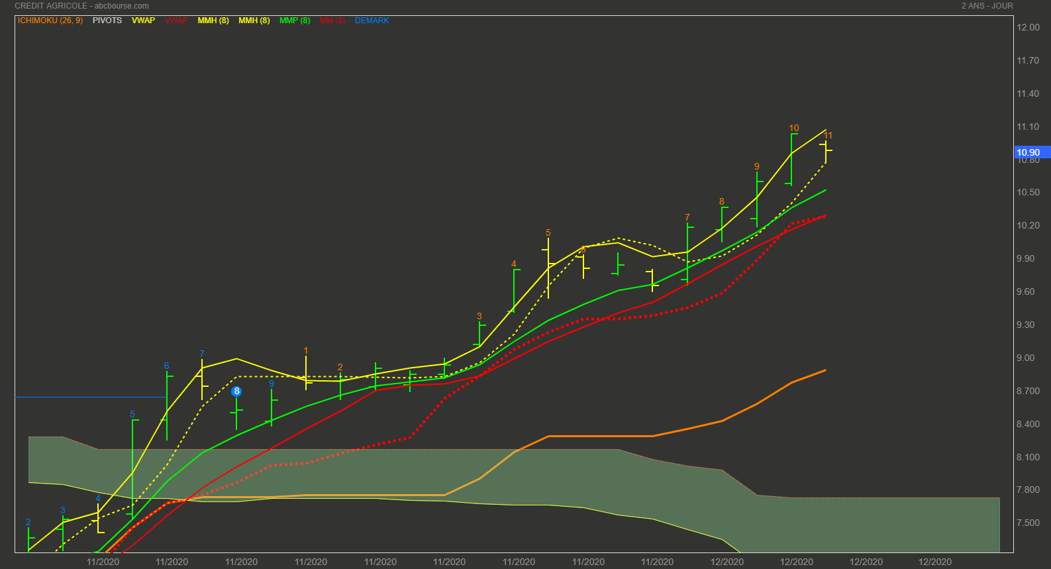
Task: Select the orange DeMark count 10 marker
Action: tap(793, 128)
